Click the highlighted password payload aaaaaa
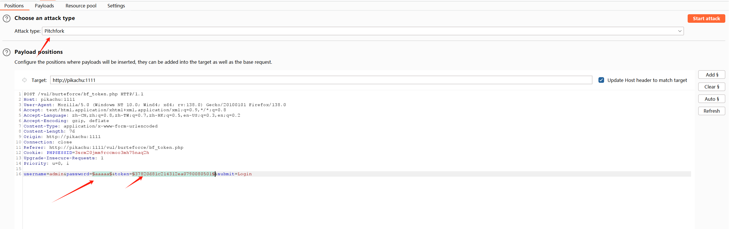Screen dimensions: 729x229 [x=102, y=174]
